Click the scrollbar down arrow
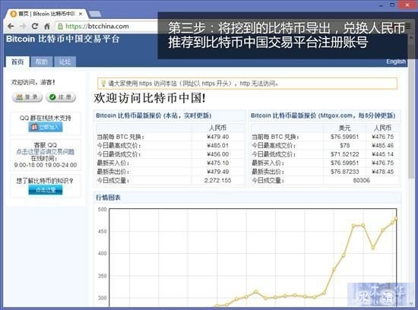Viewport: 418px width, 310px height. [412, 304]
